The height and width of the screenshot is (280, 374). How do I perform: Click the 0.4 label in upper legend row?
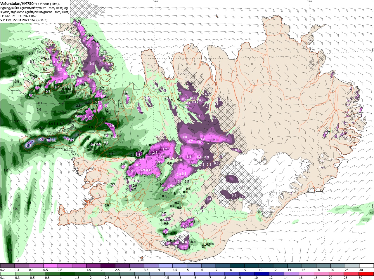coord(31,270)
